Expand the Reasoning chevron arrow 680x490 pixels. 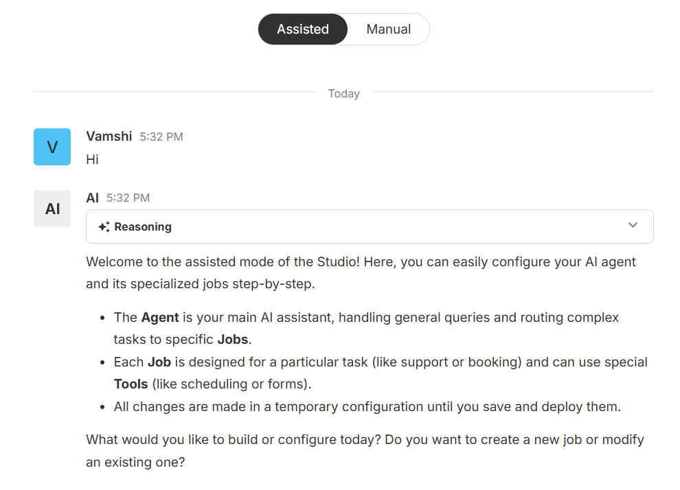coord(633,226)
